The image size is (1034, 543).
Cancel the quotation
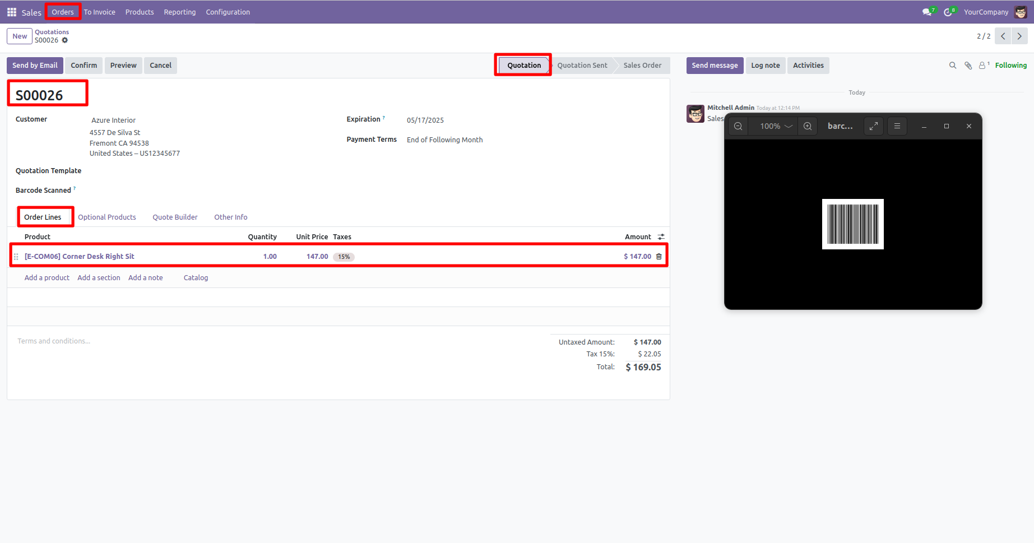click(x=161, y=66)
